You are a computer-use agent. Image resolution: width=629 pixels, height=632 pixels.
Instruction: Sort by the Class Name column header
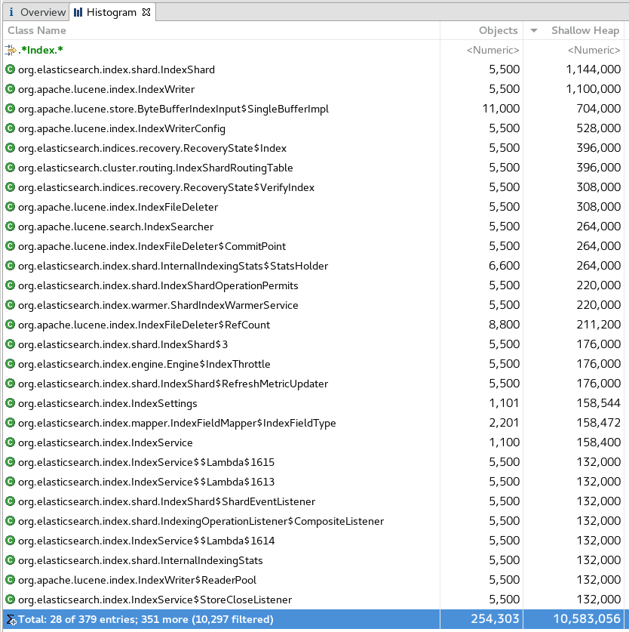click(x=37, y=31)
